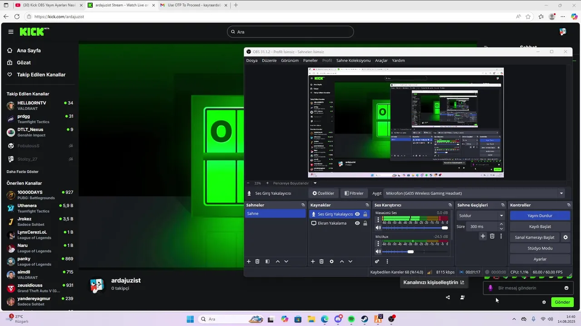Click the Kick Ara search field
The height and width of the screenshot is (326, 581).
pyautogui.click(x=290, y=32)
